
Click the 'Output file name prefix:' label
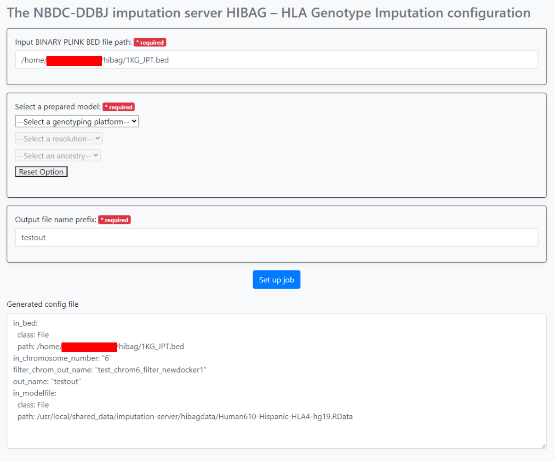pyautogui.click(x=56, y=219)
